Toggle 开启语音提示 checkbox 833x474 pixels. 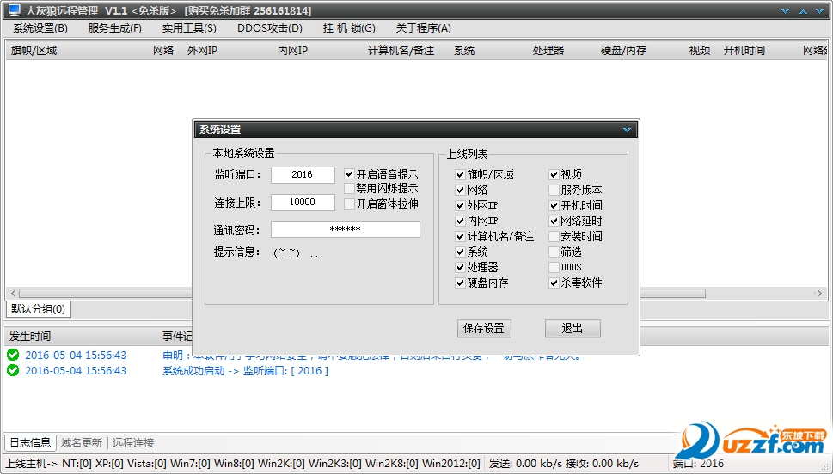click(349, 174)
